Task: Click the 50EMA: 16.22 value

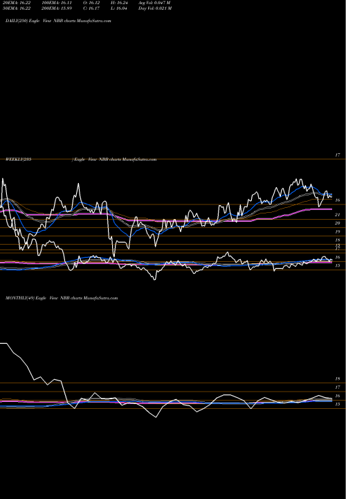Action: pyautogui.click(x=15, y=8)
